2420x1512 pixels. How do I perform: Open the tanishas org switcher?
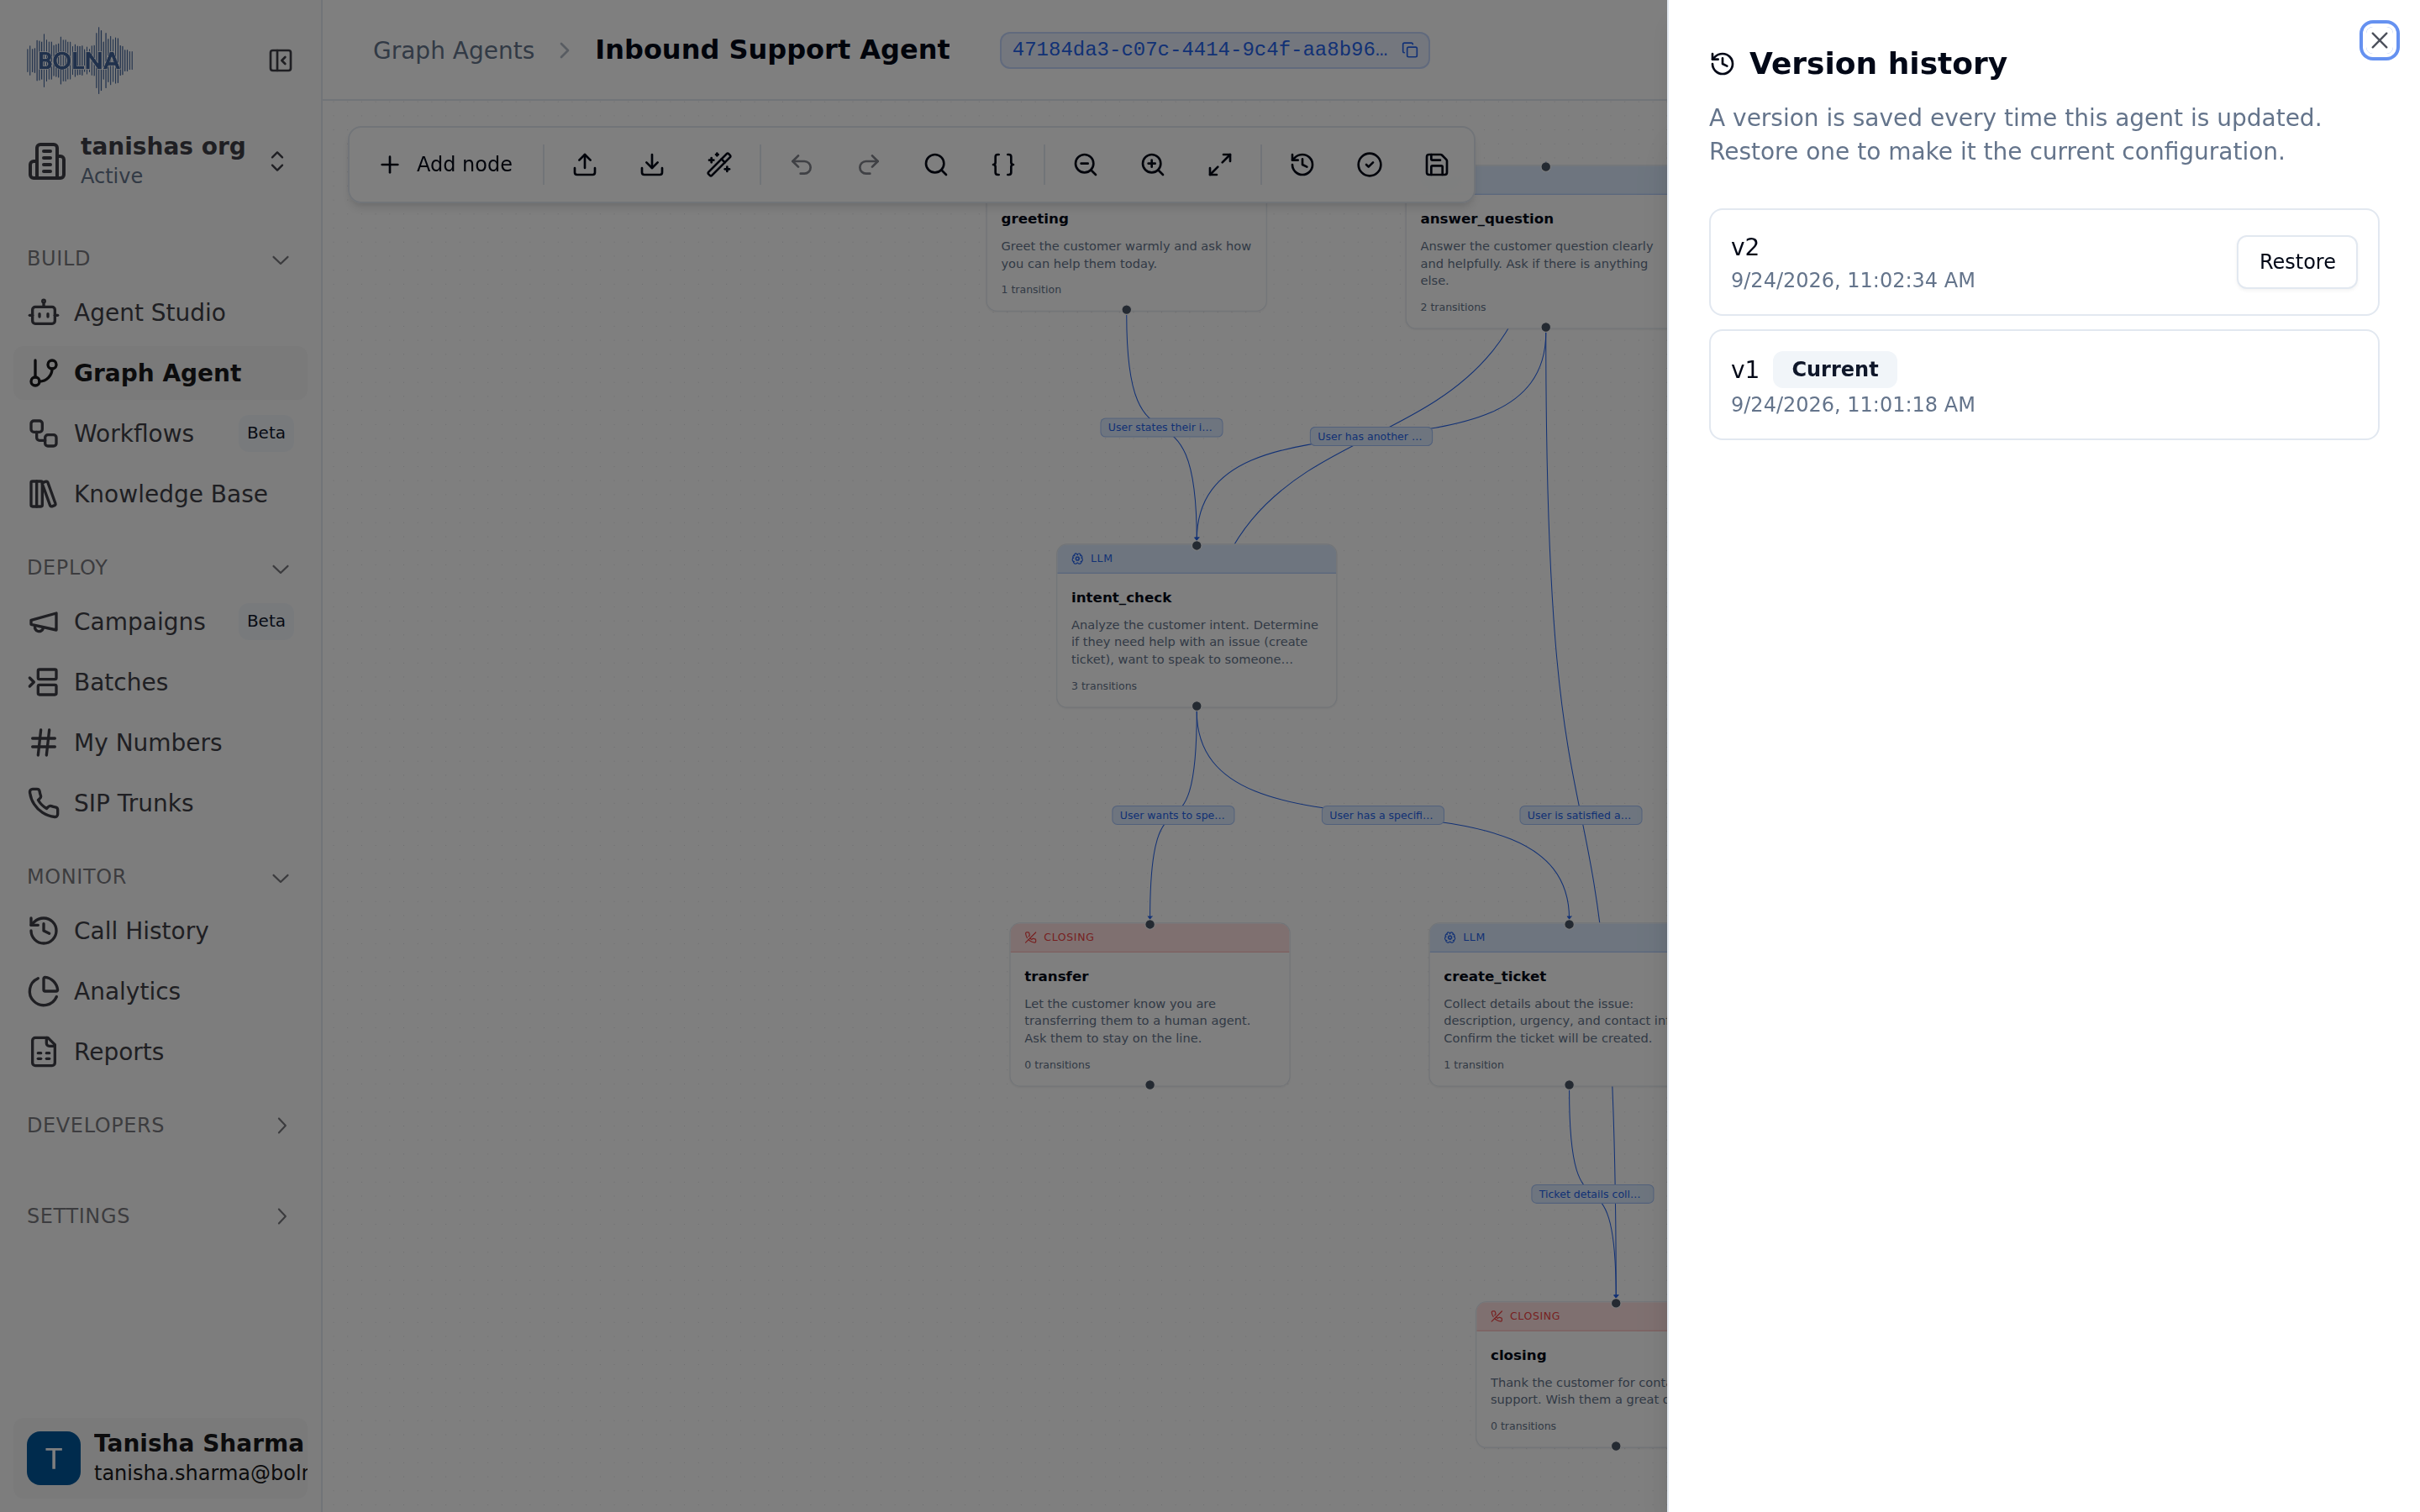[x=160, y=161]
